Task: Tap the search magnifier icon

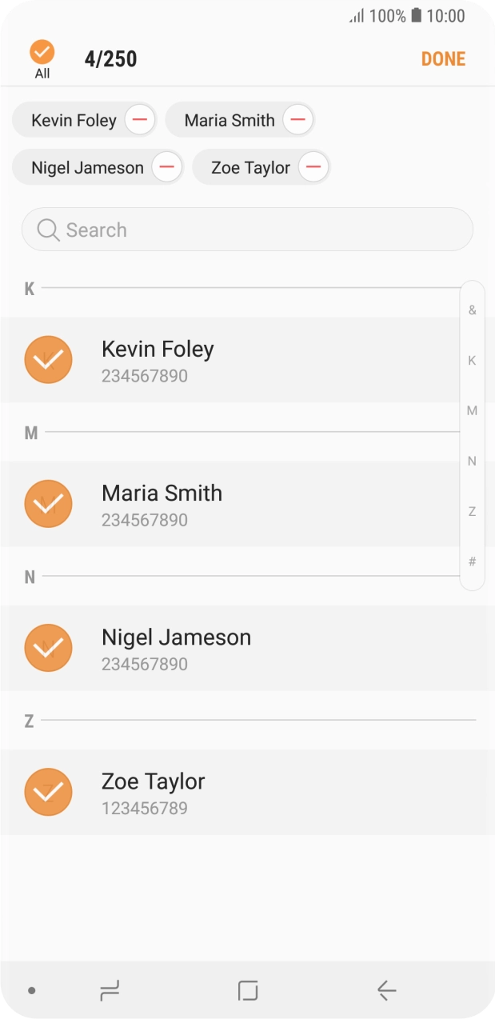Action: coord(48,230)
